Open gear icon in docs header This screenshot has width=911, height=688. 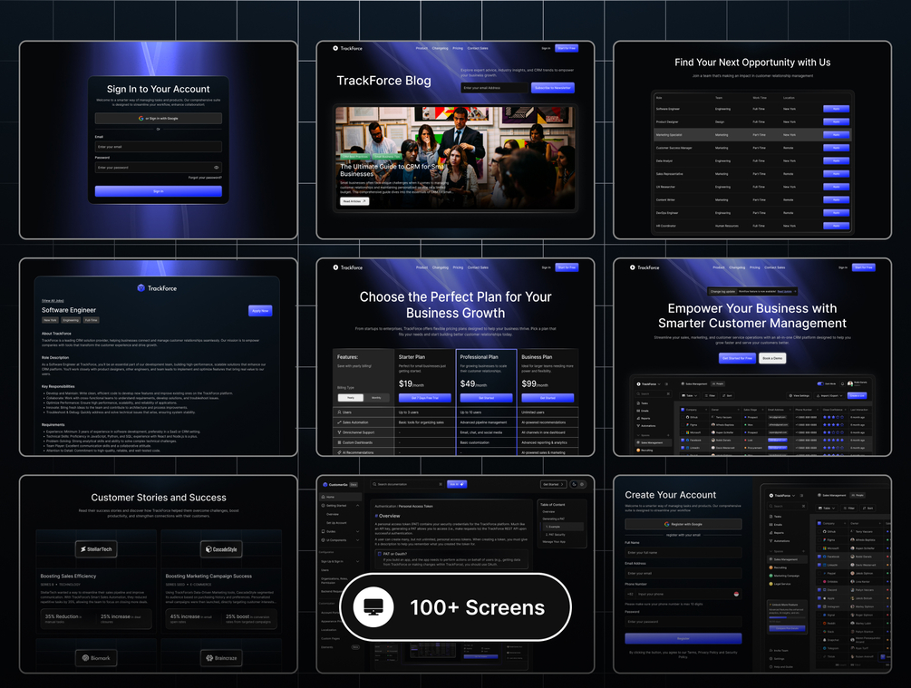(582, 484)
